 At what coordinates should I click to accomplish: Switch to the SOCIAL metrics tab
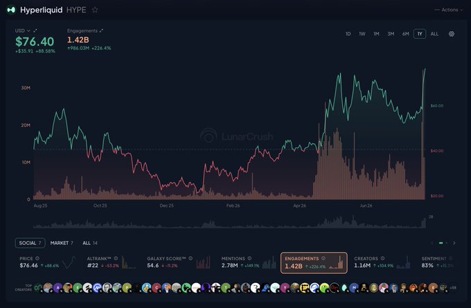click(x=30, y=243)
